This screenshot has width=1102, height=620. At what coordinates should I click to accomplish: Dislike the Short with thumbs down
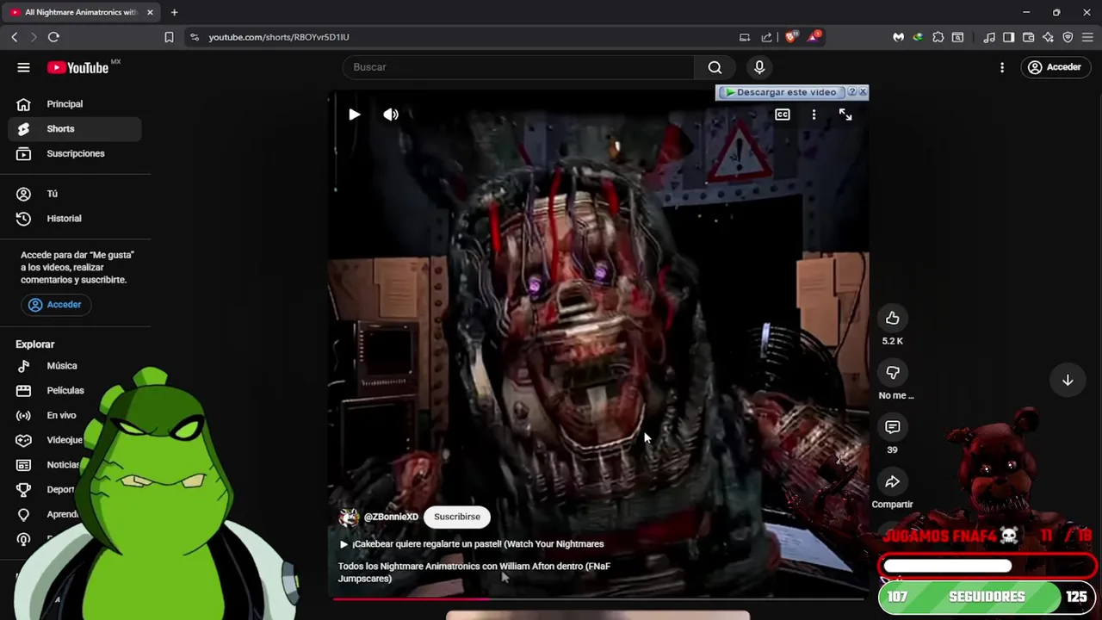(x=893, y=373)
